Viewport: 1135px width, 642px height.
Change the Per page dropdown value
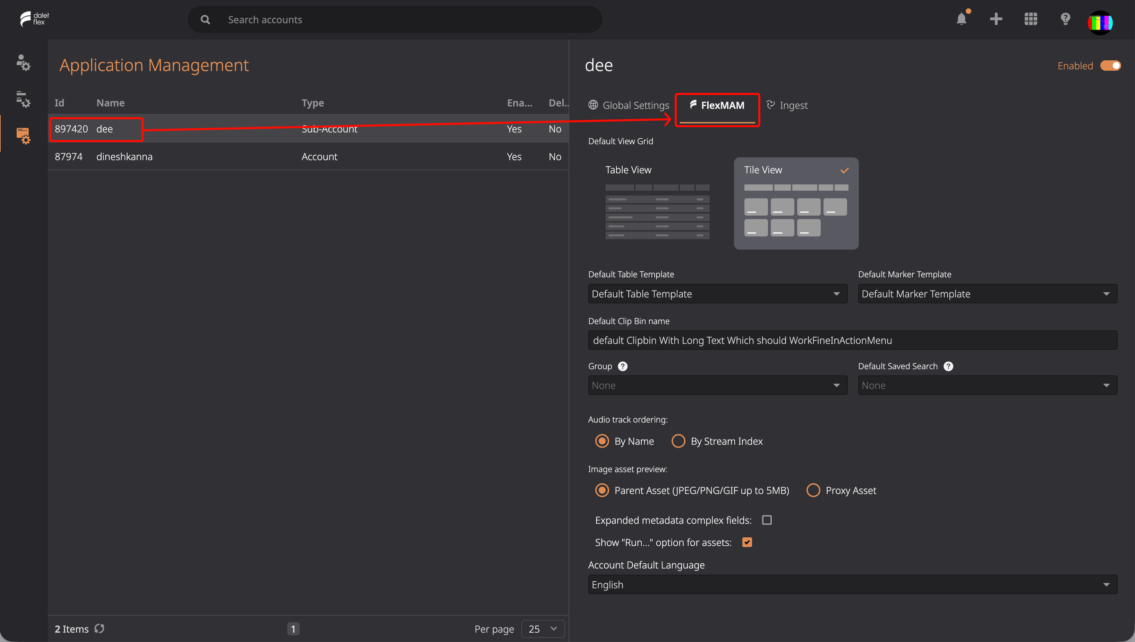coord(543,629)
